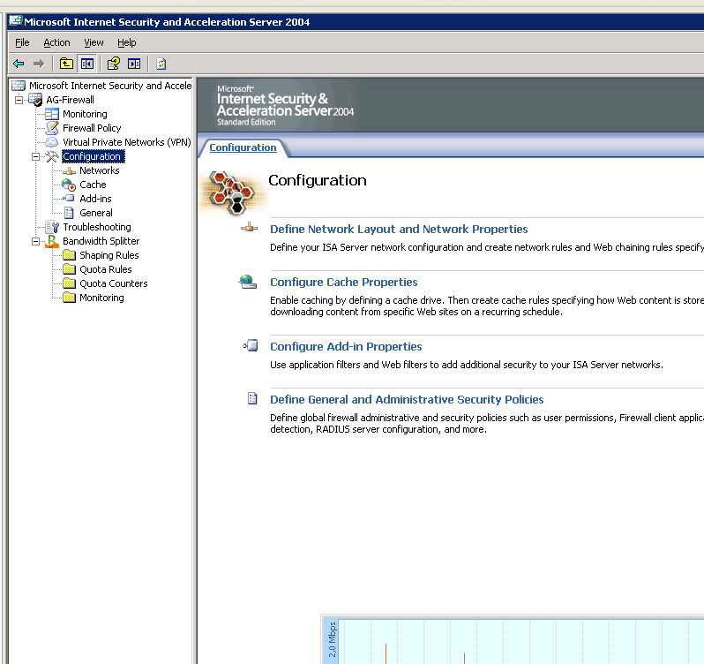Open Virtual Private Networks (VPN) node

[x=126, y=142]
